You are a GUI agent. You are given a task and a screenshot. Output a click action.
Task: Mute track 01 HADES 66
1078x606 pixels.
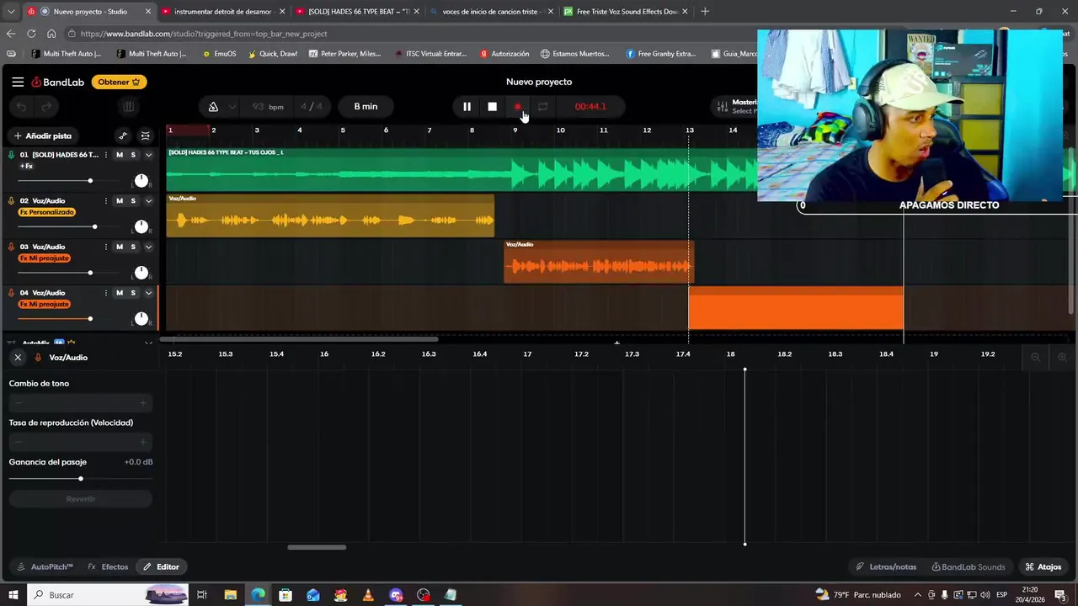[x=120, y=155]
